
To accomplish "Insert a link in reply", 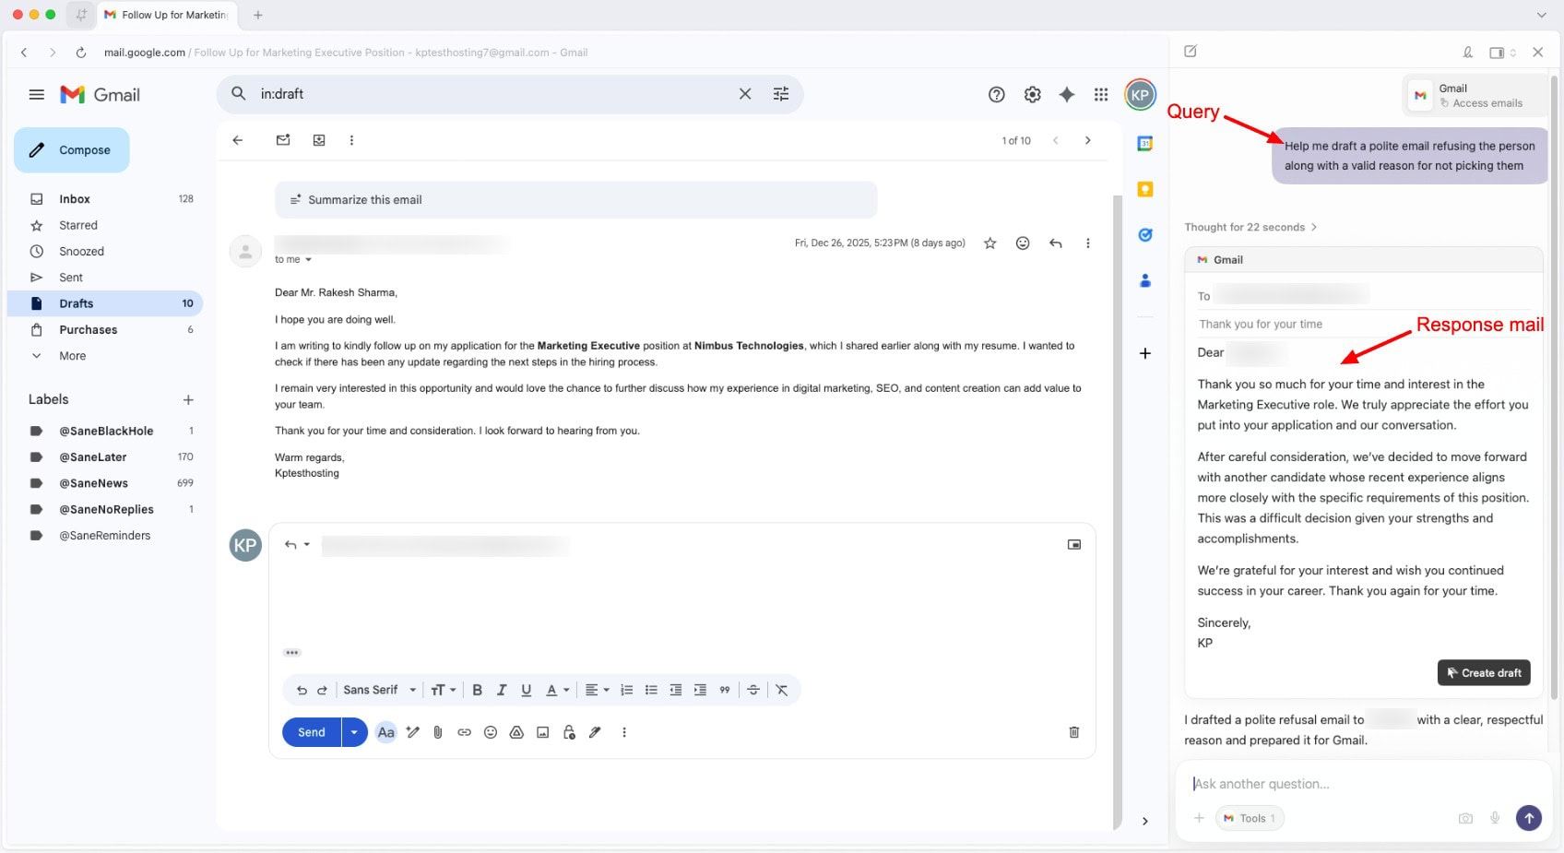I will click(x=464, y=732).
